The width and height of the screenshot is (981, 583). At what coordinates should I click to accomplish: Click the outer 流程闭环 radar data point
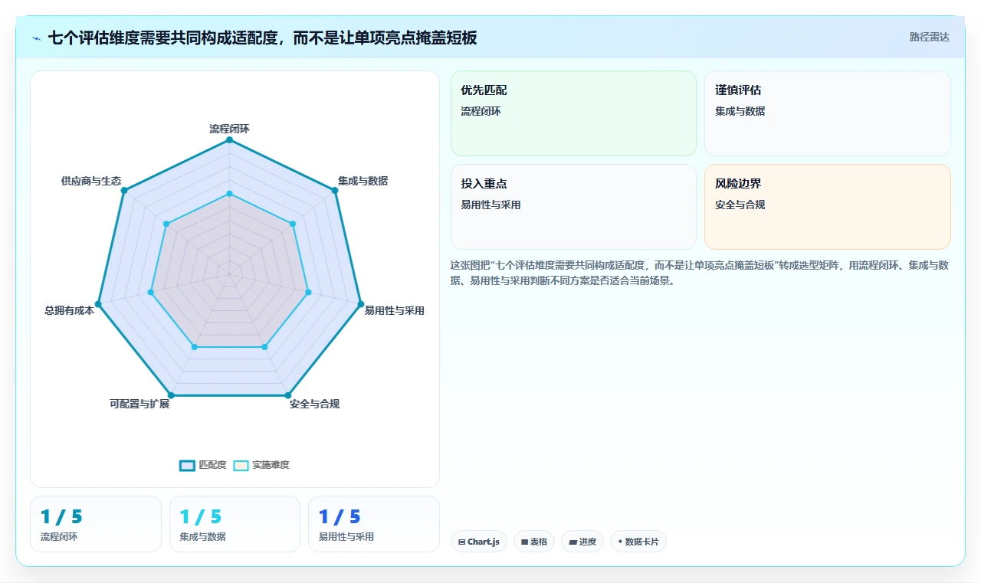pyautogui.click(x=229, y=139)
